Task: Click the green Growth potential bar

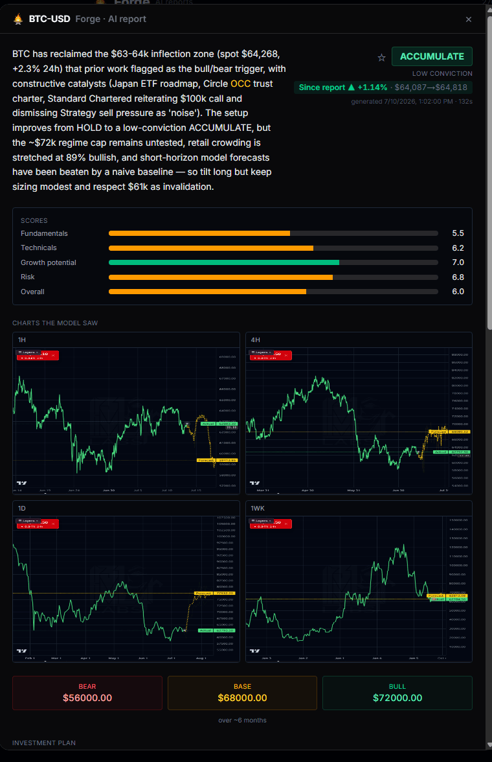Action: click(224, 262)
